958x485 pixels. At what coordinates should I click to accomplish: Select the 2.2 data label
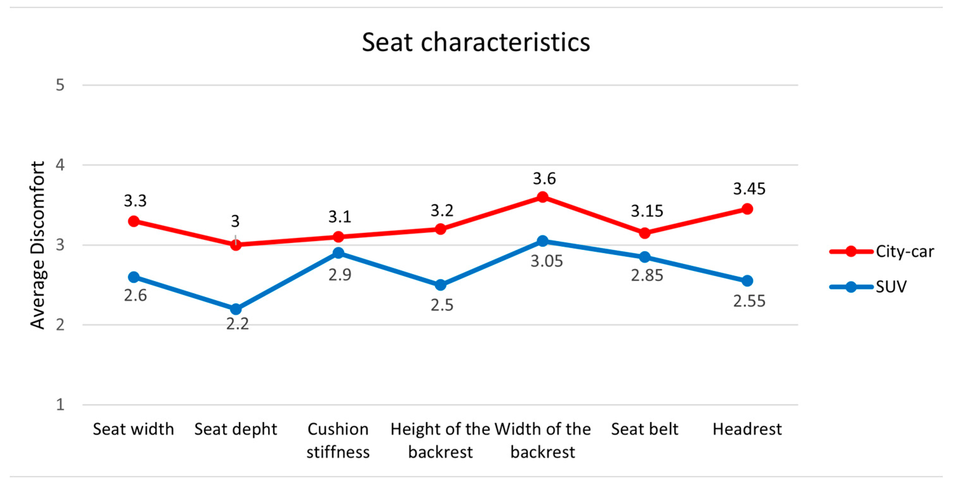click(237, 324)
